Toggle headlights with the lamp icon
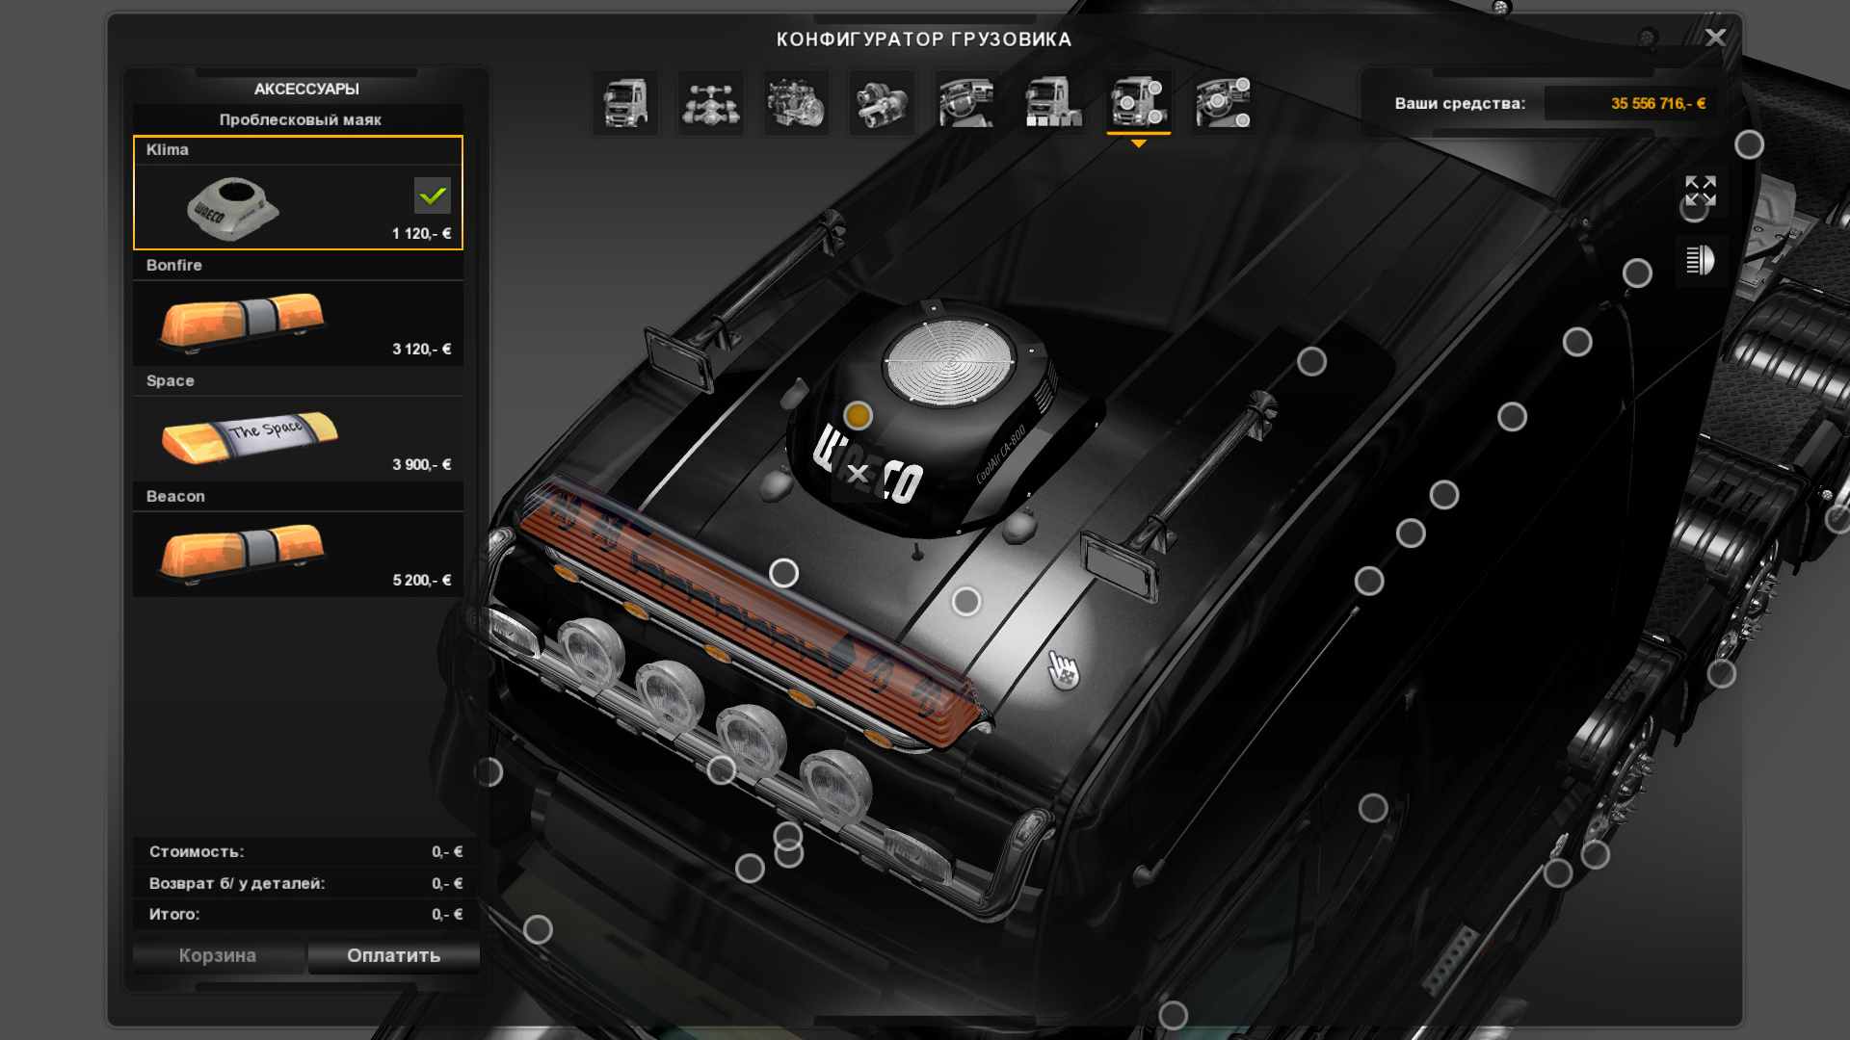The width and height of the screenshot is (1850, 1040). pyautogui.click(x=1700, y=260)
